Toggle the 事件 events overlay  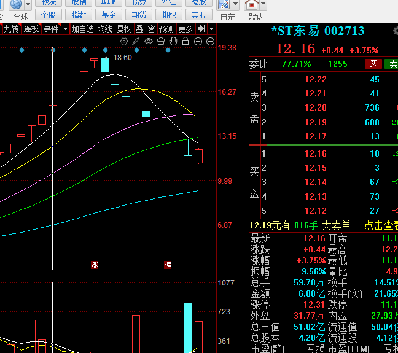pos(51,29)
